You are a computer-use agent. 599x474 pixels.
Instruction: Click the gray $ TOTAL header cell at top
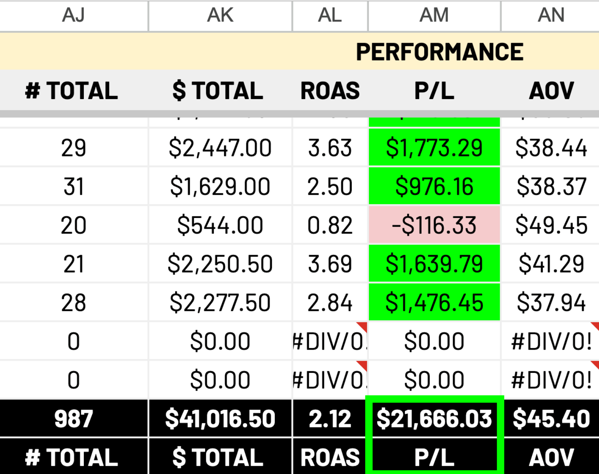click(218, 91)
